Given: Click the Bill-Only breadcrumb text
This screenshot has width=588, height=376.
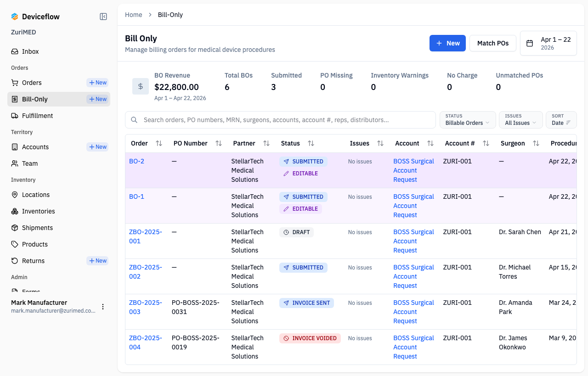Looking at the screenshot, I should coord(170,15).
